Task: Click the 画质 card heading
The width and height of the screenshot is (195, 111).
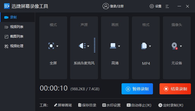Action: (x=115, y=25)
